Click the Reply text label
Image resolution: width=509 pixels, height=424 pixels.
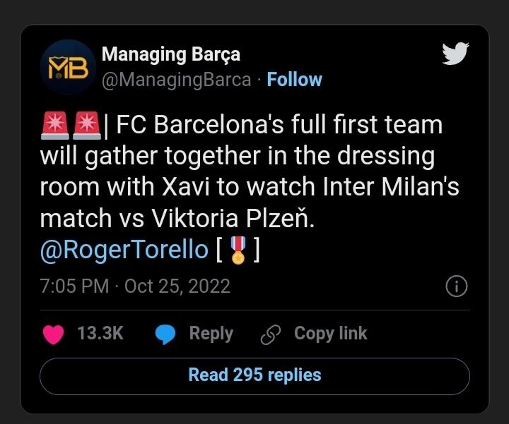[x=211, y=334]
